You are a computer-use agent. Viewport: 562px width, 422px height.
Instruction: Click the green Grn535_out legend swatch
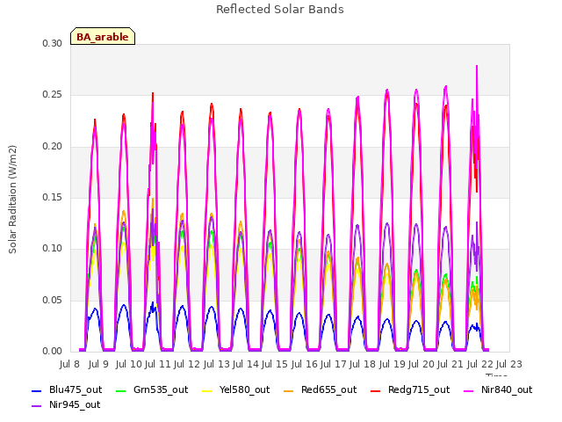(121, 390)
